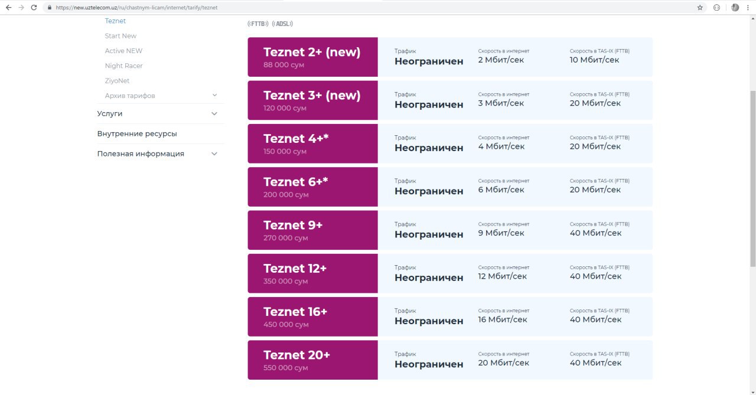Click the 10 Мбит/сек TAS-IX speed value
The width and height of the screenshot is (756, 395).
point(595,60)
